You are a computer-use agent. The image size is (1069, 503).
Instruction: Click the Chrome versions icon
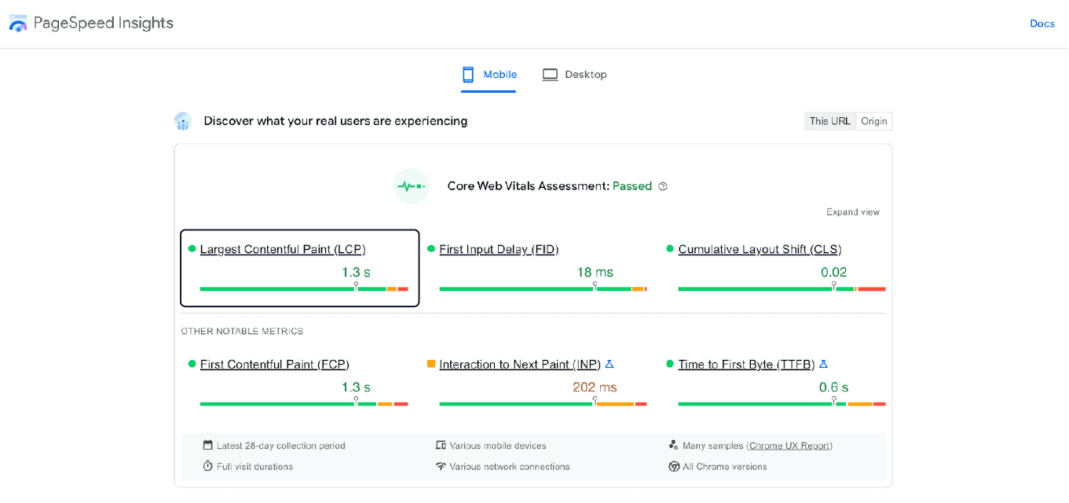coord(673,467)
